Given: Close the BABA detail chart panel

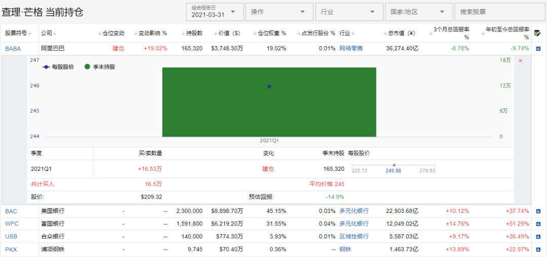Looking at the screenshot, I should [521, 61].
